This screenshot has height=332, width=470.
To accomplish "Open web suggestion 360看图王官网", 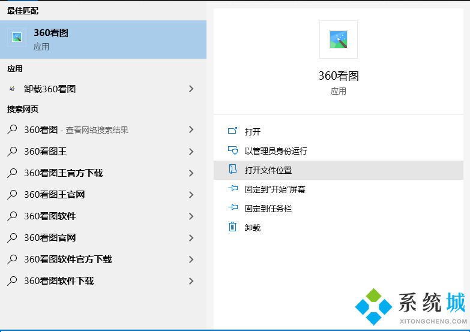I will pos(54,195).
